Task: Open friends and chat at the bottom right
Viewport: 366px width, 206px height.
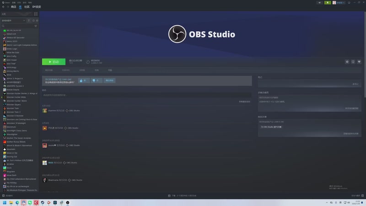Action: [358, 196]
